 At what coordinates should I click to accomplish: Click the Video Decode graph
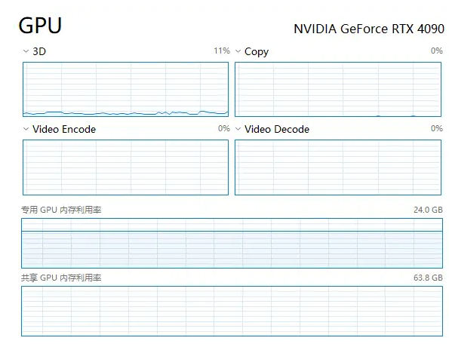[x=338, y=167]
